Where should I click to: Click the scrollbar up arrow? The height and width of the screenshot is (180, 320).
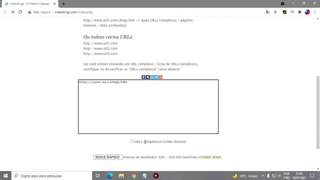click(x=318, y=19)
